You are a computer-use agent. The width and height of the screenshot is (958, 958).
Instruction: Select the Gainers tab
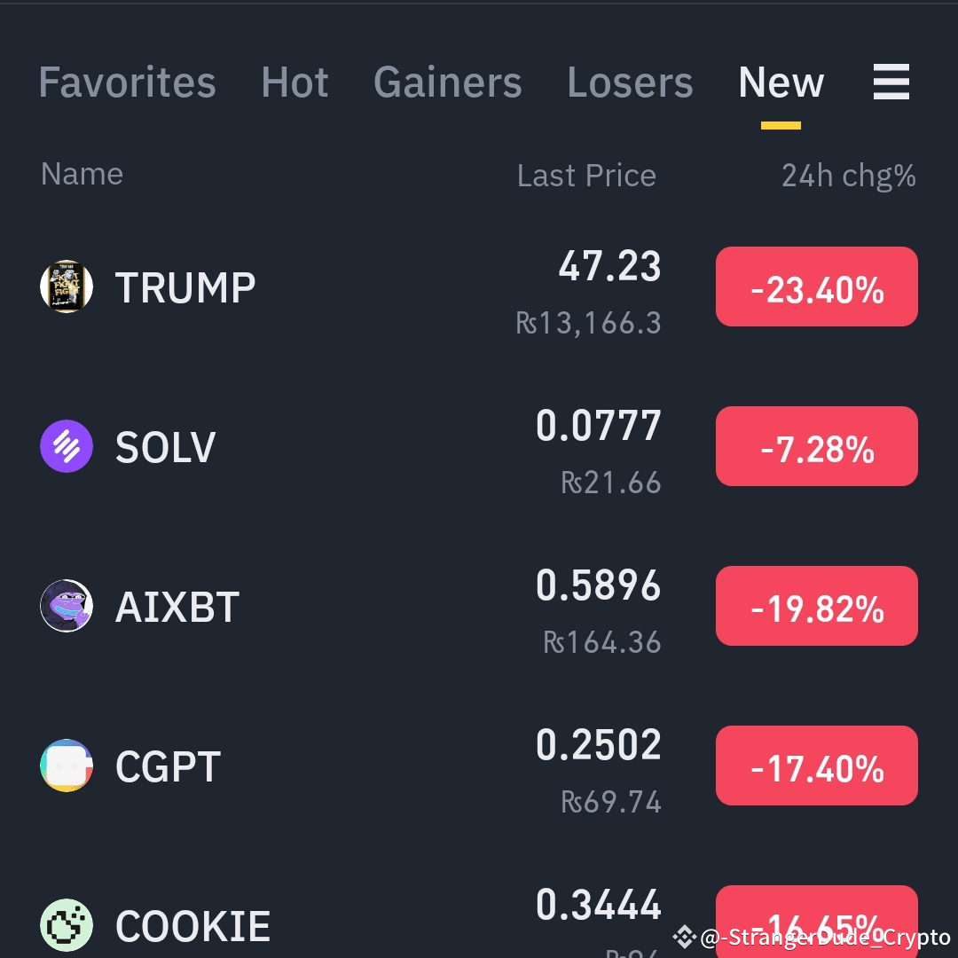pos(447,82)
